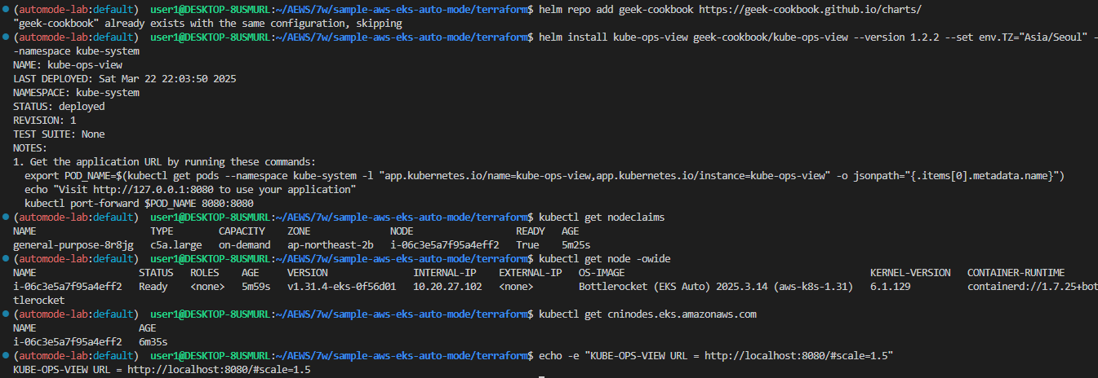Viewport: 1098px width, 378px height.
Task: Open the localhost URL inside the echo command
Action: [x=797, y=356]
